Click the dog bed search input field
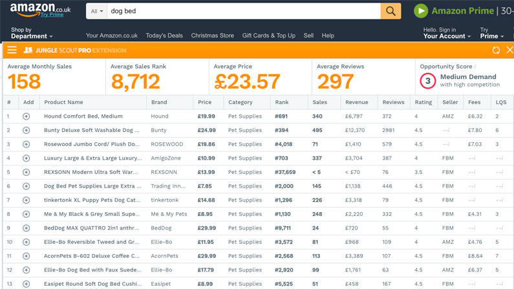The image size is (514, 289). click(x=244, y=11)
